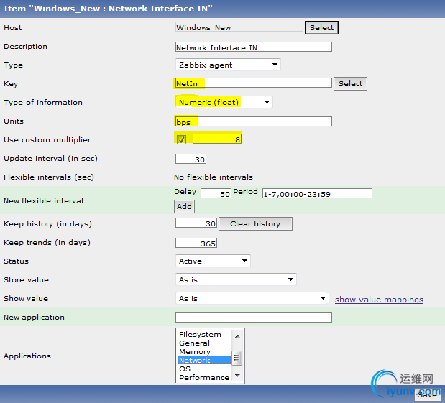Select General in Applications list
The image size is (445, 403).
click(x=204, y=343)
